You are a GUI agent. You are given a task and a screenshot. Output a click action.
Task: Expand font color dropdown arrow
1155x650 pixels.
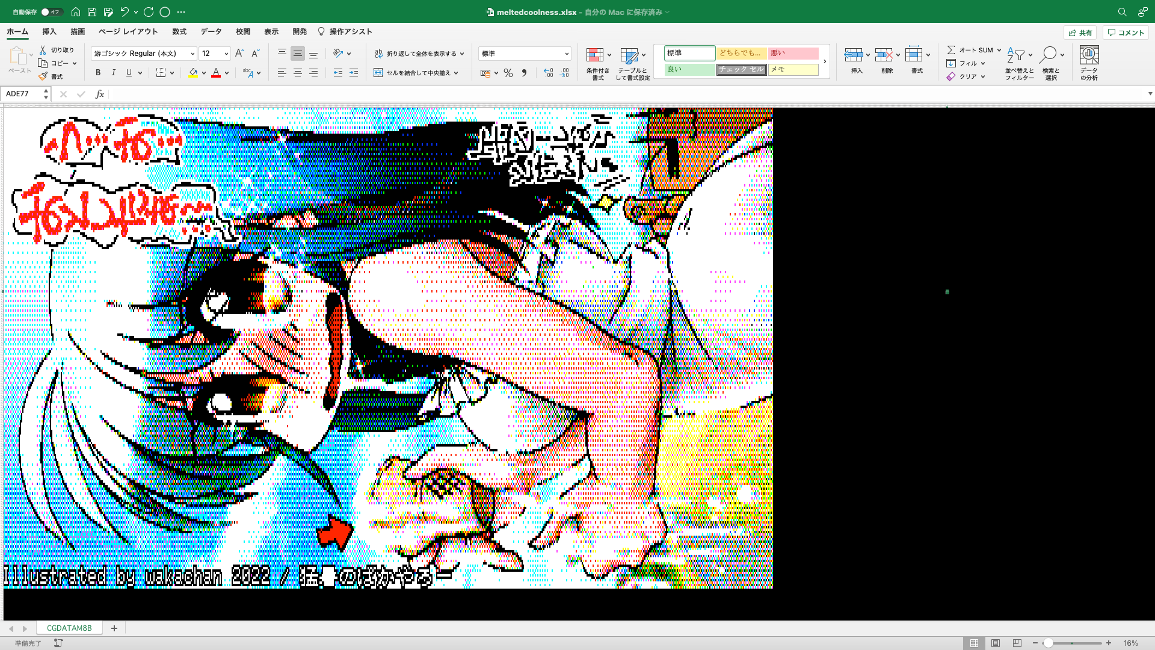[x=227, y=73]
